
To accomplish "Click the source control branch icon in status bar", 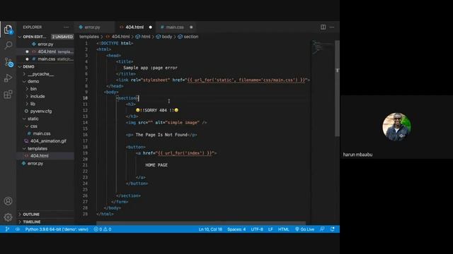I will (7, 229).
